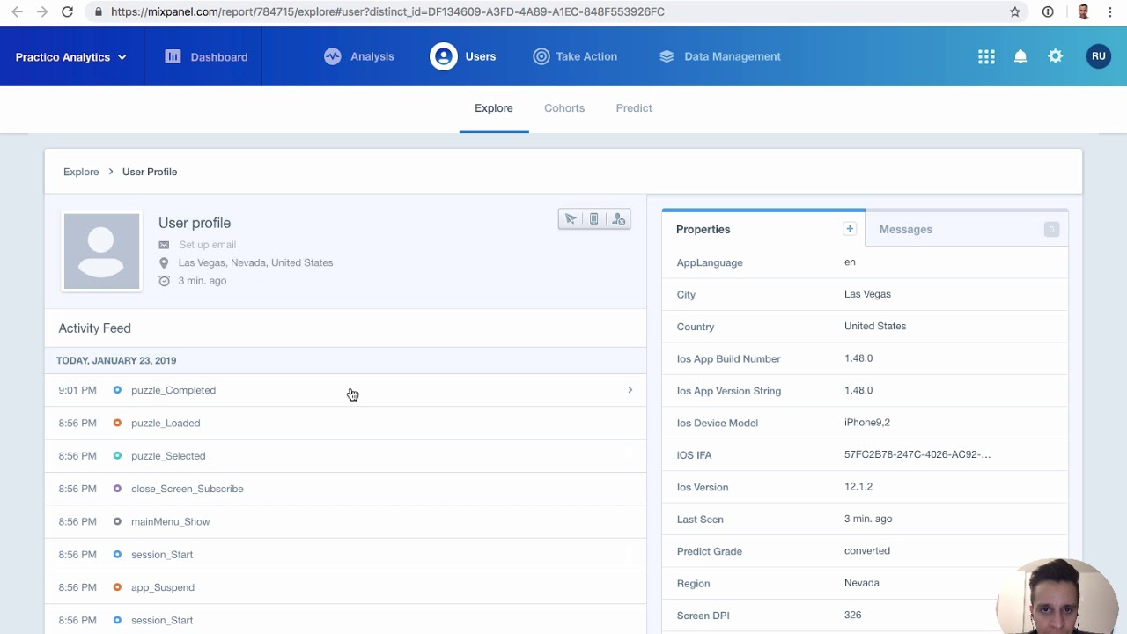This screenshot has height=634, width=1127.
Task: Open the Analysis menu
Action: click(359, 56)
